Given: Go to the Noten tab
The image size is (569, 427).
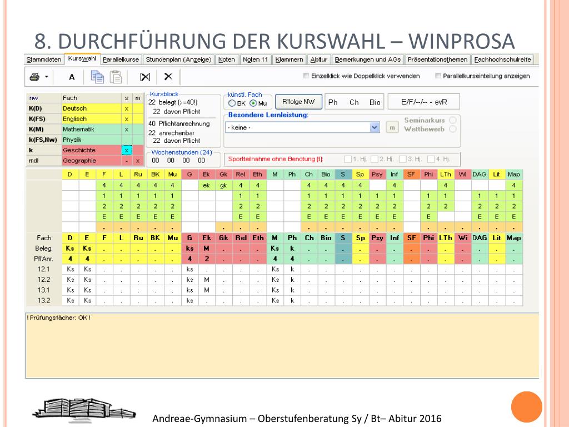Looking at the screenshot, I should coord(227,59).
